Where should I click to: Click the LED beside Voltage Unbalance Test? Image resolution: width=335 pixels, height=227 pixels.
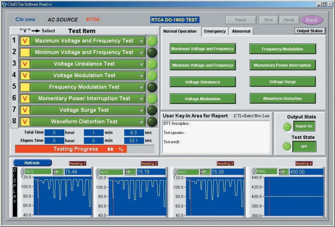pyautogui.click(x=152, y=64)
